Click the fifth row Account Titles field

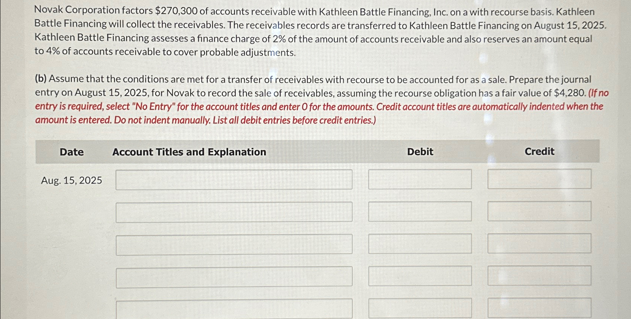234,309
